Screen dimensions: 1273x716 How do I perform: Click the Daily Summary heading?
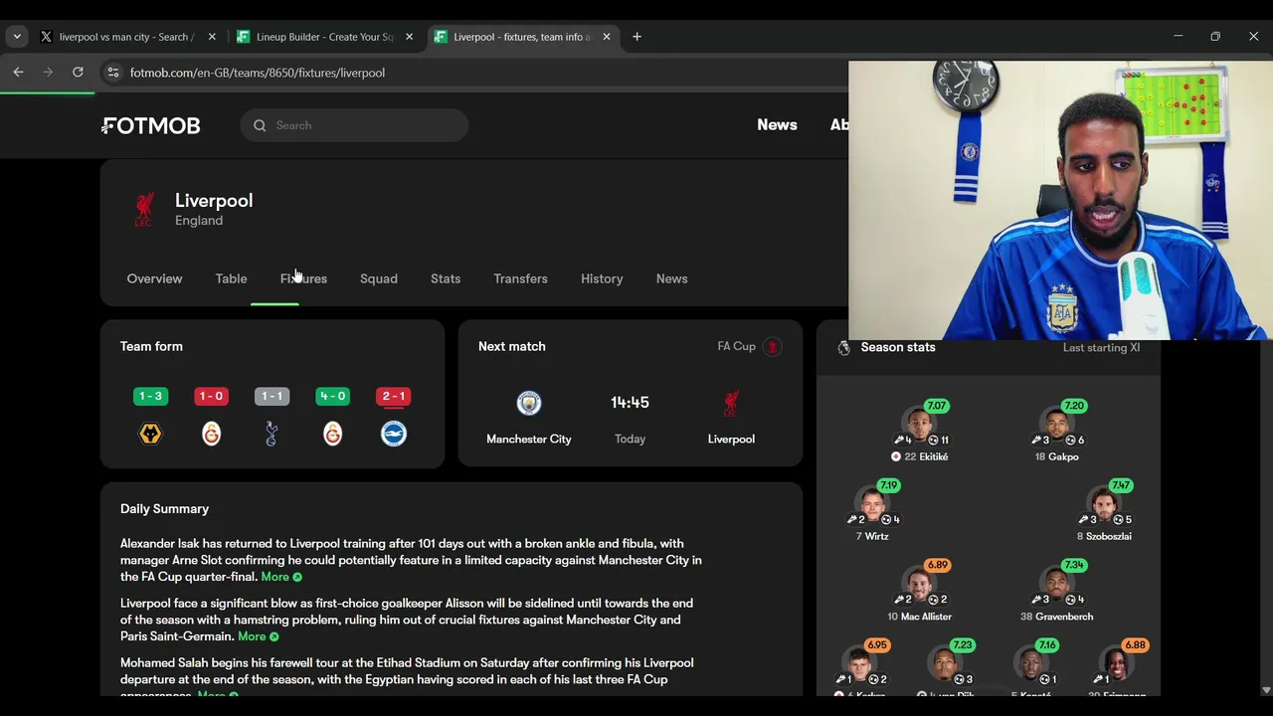164,508
